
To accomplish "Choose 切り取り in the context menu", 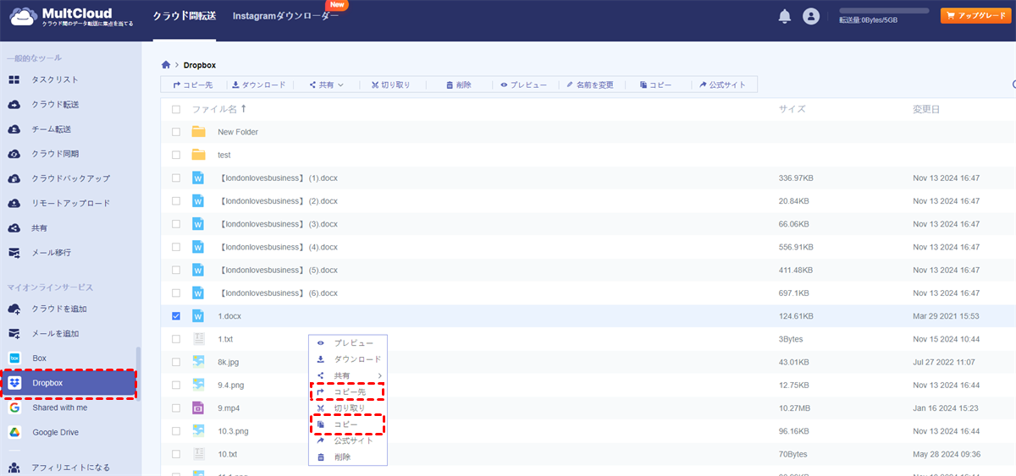I will pos(348,408).
